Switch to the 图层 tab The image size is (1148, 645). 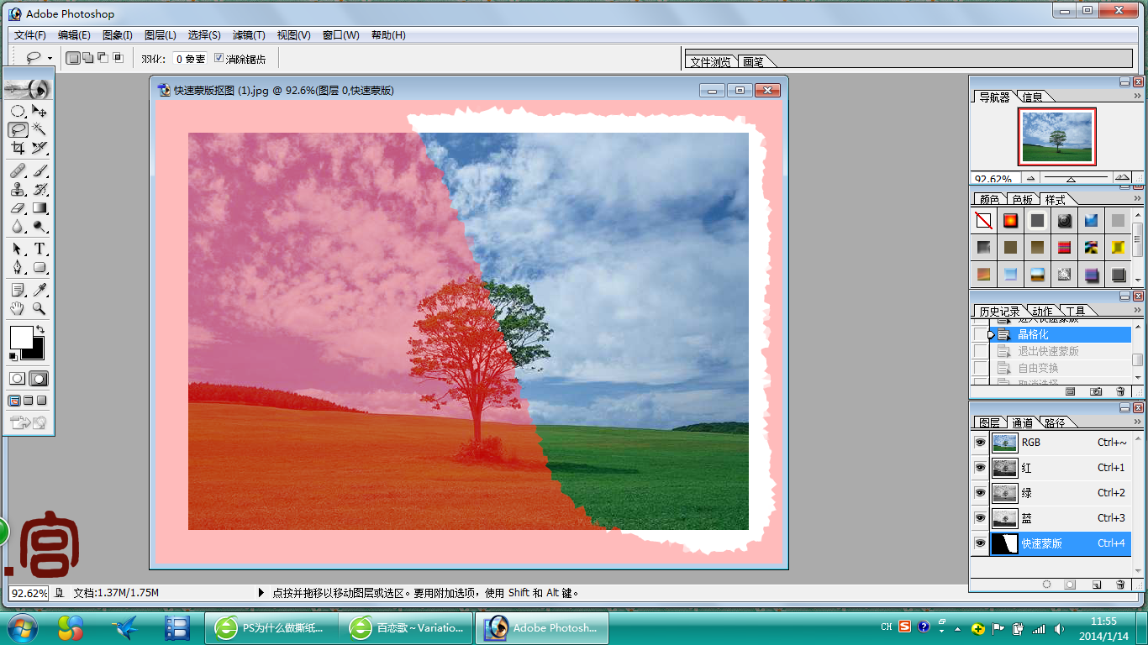point(989,422)
